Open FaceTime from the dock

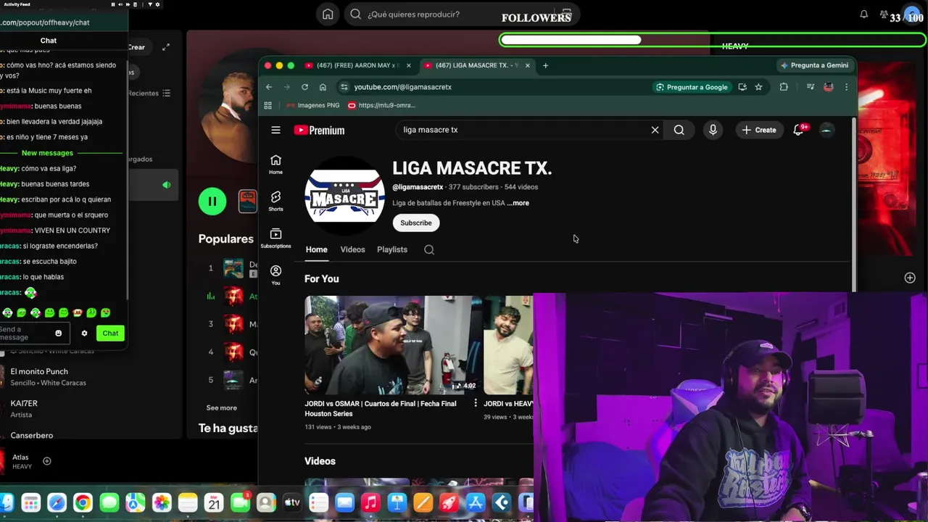click(240, 502)
